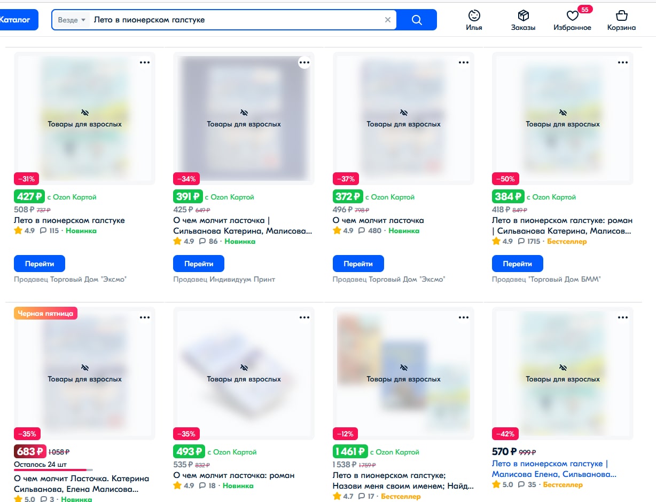The height and width of the screenshot is (502, 656).
Task: Click Перейти under the 372 ₽ О чем молчит ласточка
Action: point(358,264)
